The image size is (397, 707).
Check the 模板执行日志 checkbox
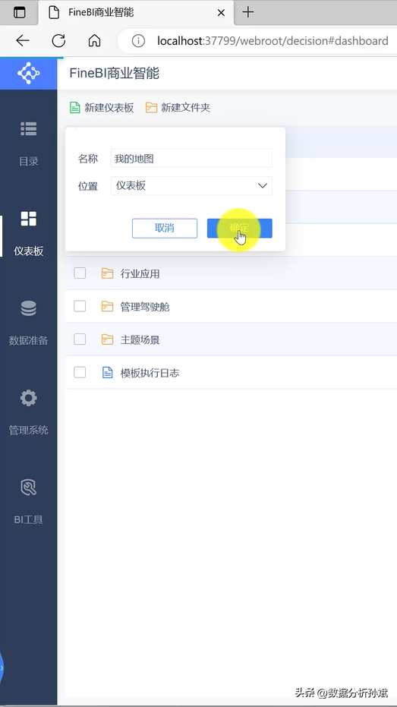[80, 372]
